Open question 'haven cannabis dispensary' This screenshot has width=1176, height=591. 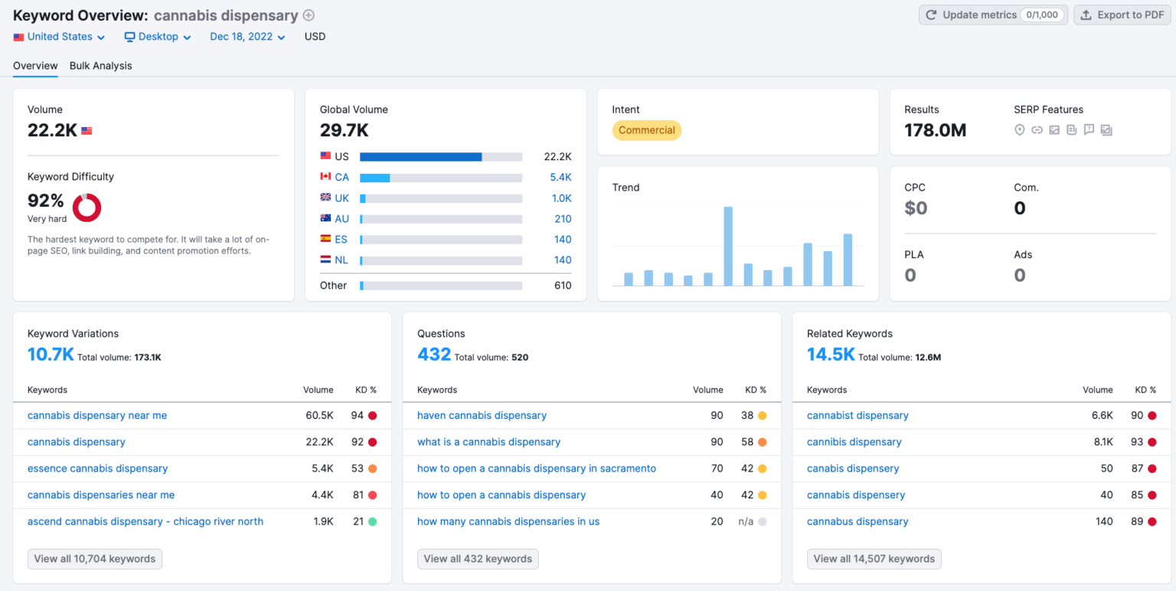[482, 416]
